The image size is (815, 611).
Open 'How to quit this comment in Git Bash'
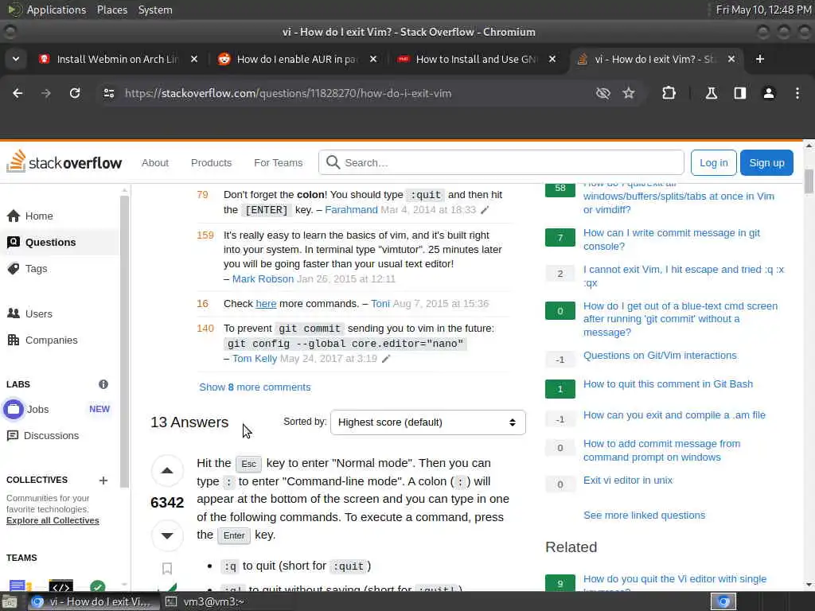click(x=668, y=384)
